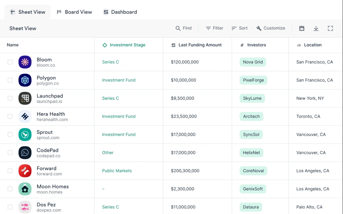This screenshot has height=214, width=343.
Task: Click the Investors column header icon
Action: point(242,45)
